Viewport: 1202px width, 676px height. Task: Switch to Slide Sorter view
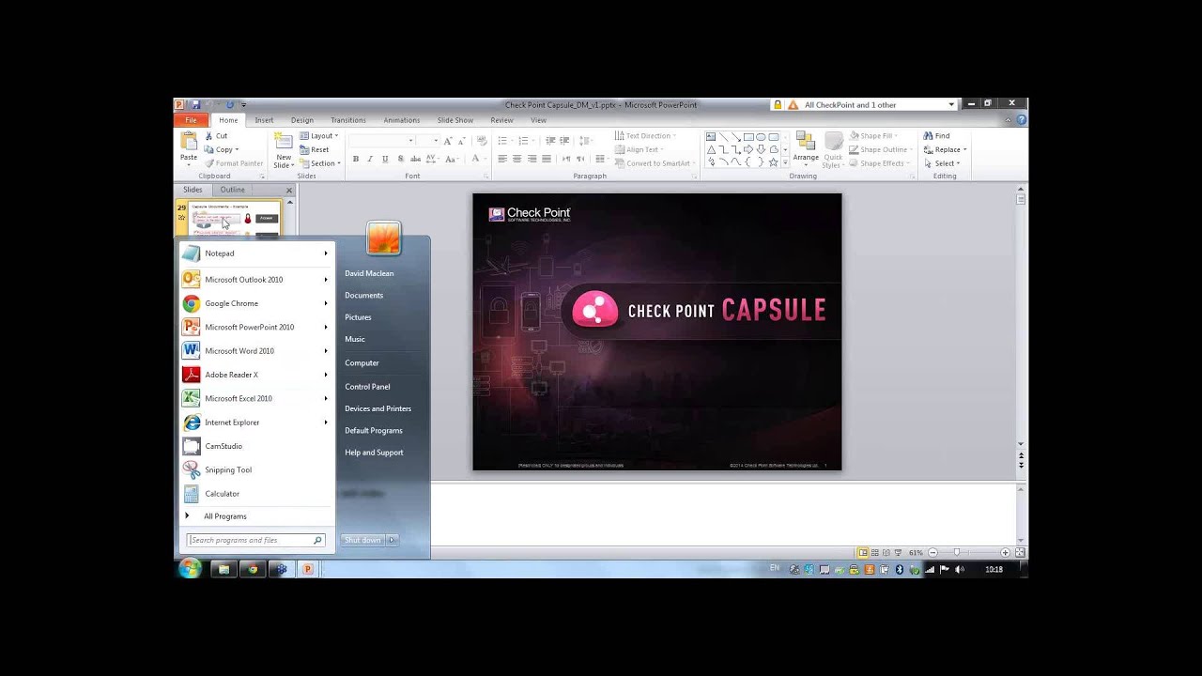pos(875,553)
